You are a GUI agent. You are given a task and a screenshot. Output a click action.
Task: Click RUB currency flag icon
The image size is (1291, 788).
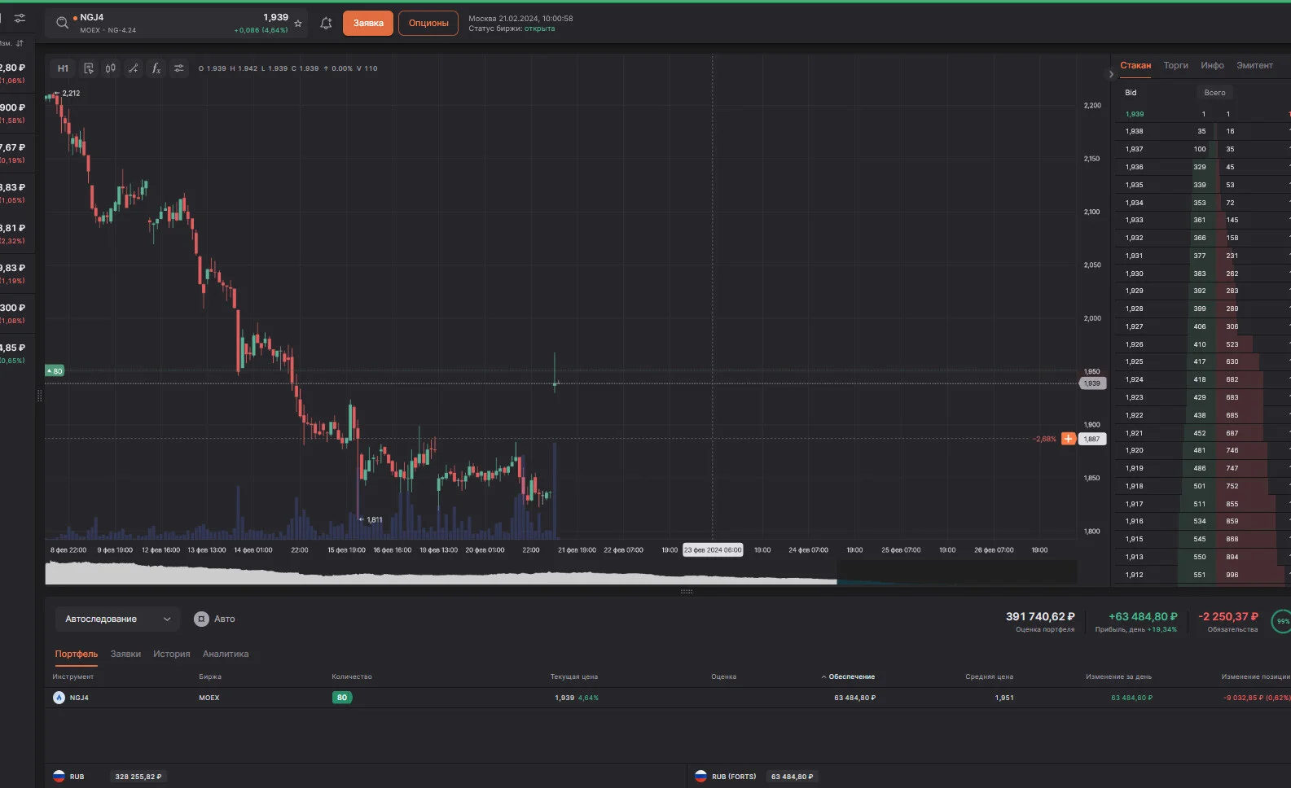pyautogui.click(x=59, y=777)
